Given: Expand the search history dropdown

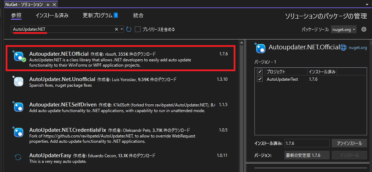Looking at the screenshot, I should pos(122,29).
